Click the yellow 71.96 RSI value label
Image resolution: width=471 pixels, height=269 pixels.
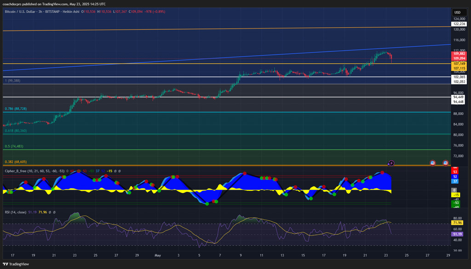click(458, 223)
